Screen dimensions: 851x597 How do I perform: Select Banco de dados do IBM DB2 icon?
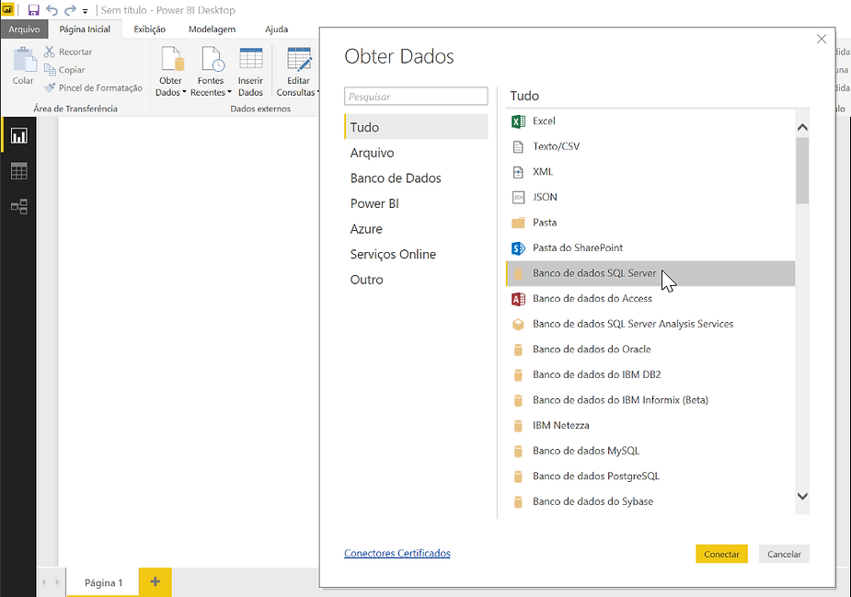tap(518, 375)
